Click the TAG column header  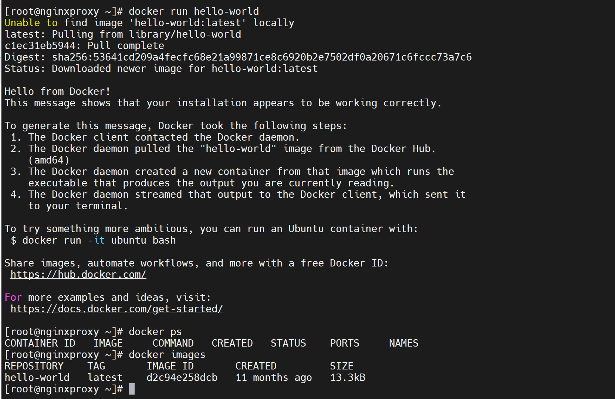point(96,366)
